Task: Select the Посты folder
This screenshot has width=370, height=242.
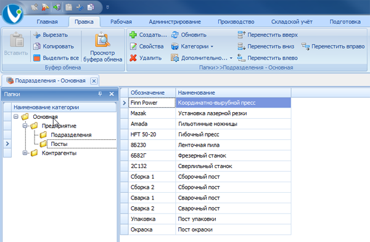Action: [x=59, y=144]
